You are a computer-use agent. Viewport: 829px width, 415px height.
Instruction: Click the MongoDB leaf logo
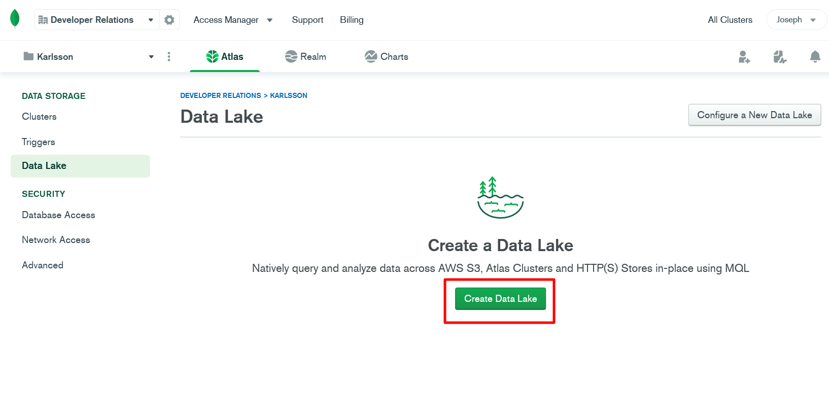(15, 19)
